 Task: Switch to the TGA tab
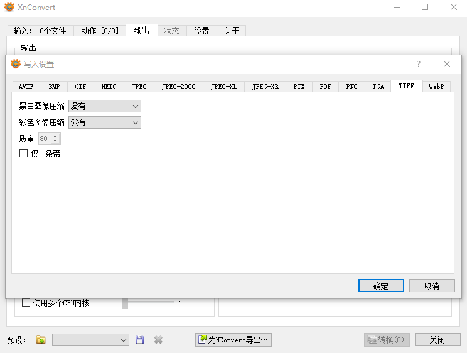(378, 87)
